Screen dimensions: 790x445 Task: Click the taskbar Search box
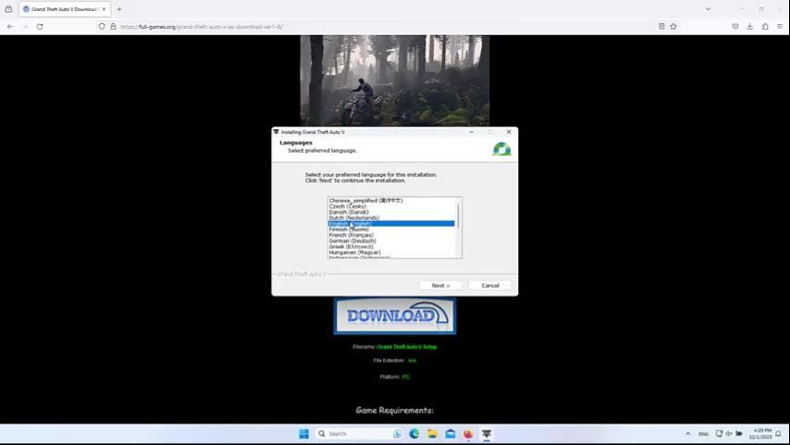tap(359, 434)
